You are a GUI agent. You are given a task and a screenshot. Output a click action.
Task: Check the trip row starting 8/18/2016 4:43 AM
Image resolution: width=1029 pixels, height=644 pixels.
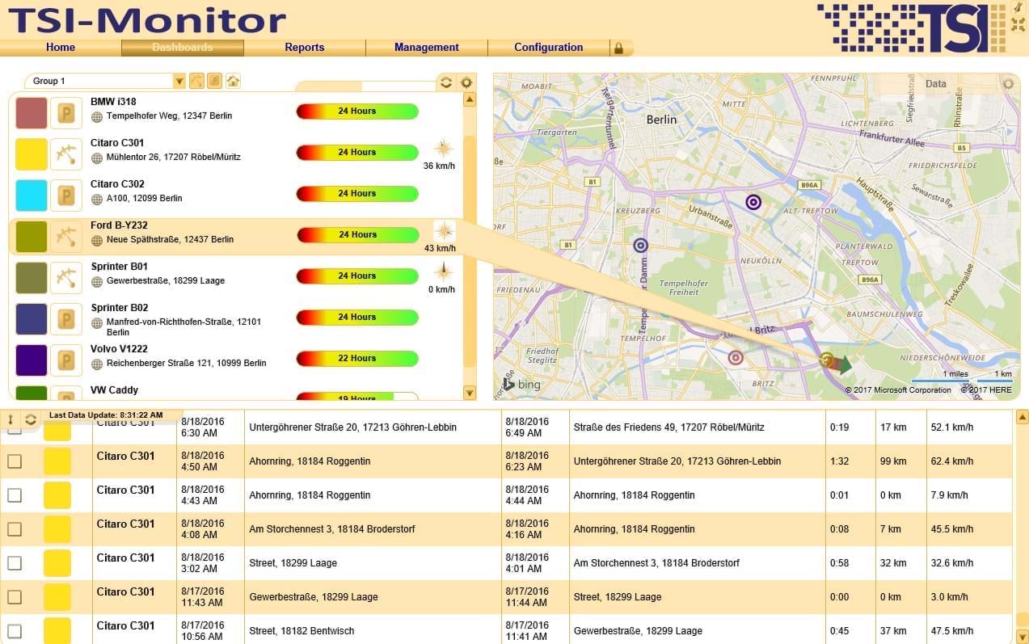click(15, 495)
